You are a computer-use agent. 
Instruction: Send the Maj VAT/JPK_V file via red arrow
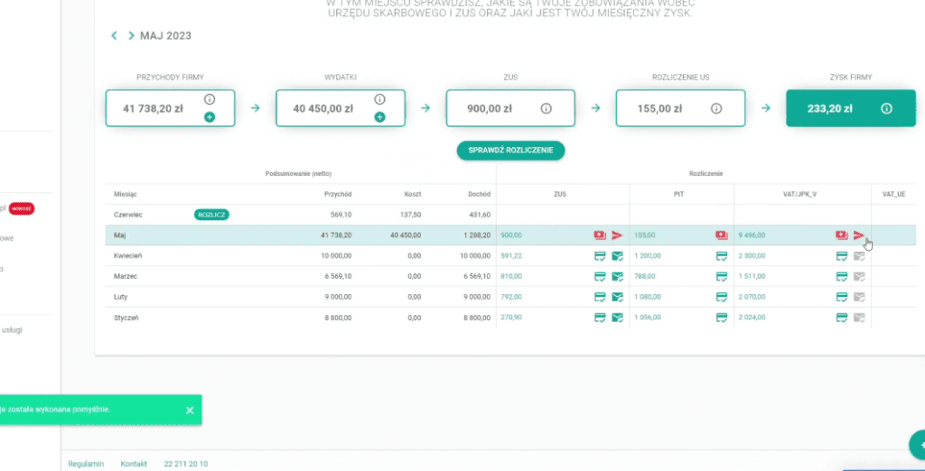[x=859, y=235]
